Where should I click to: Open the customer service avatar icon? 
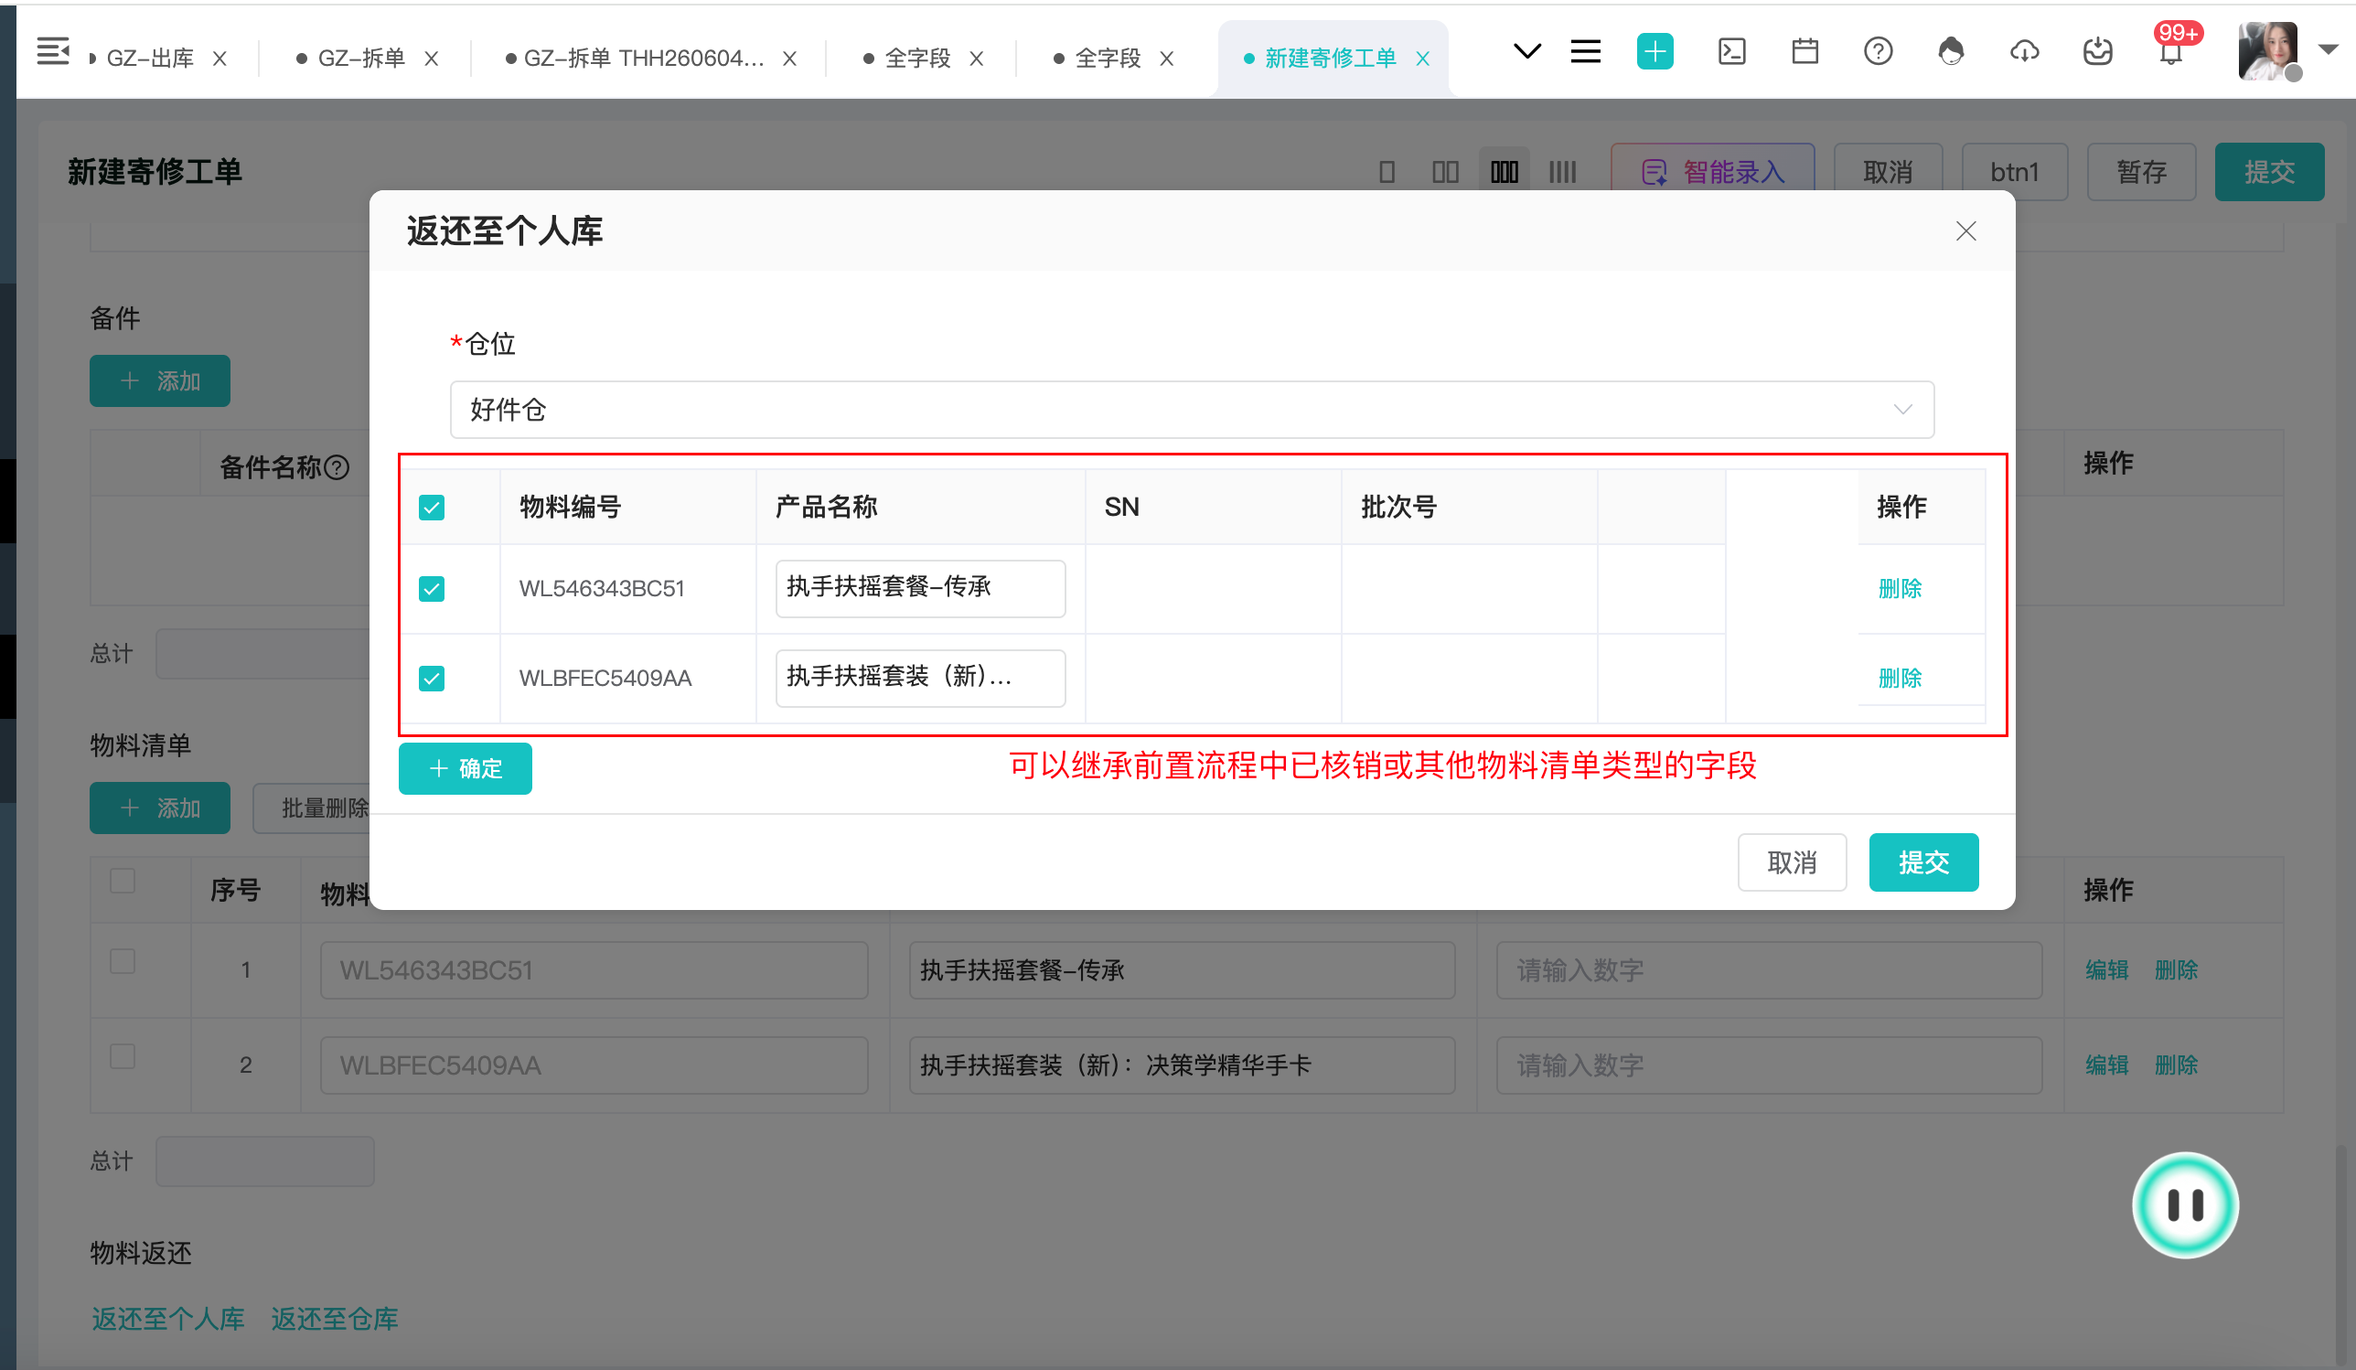[x=1951, y=51]
